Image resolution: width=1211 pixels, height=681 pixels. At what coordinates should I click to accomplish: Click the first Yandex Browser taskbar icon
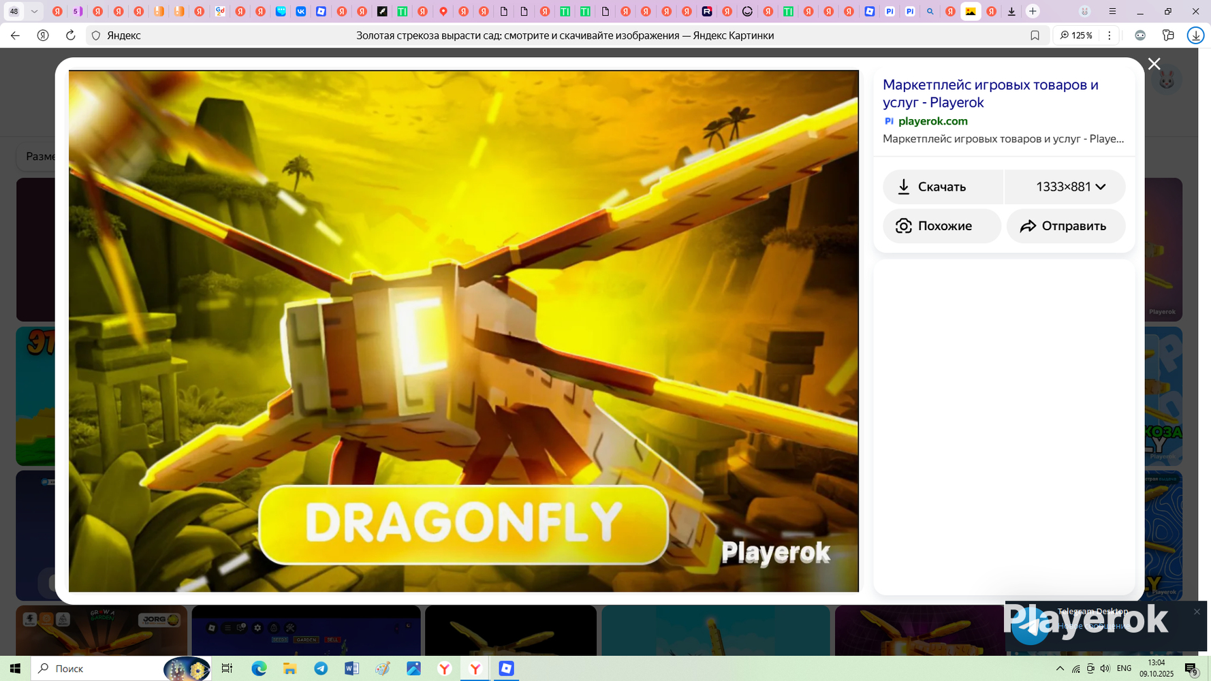point(445,669)
